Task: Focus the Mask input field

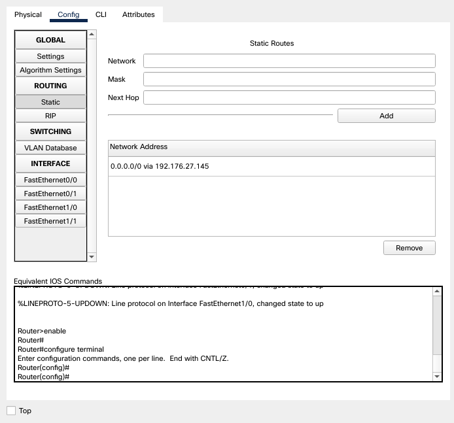Action: point(289,79)
